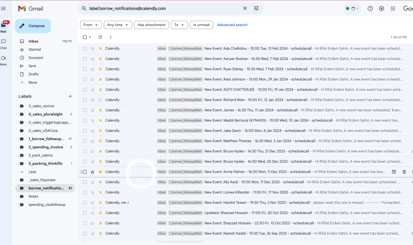Open the Any time filter dropdown
The width and height of the screenshot is (413, 245).
[118, 25]
